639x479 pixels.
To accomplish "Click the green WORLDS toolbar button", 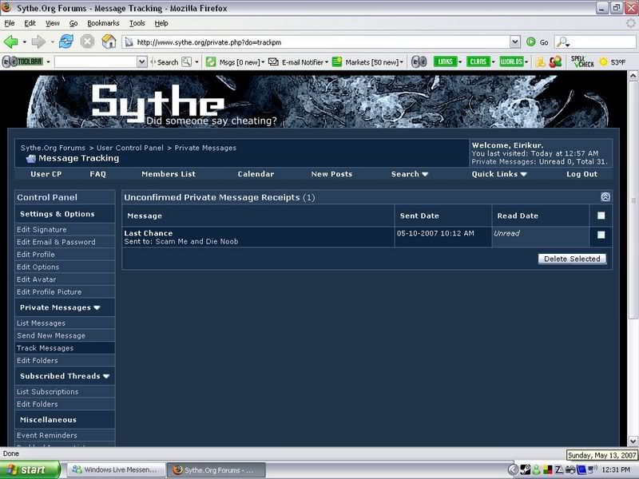I will [511, 62].
